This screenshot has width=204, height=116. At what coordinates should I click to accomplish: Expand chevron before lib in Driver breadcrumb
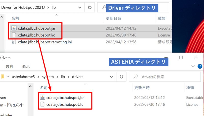[x=48, y=8]
